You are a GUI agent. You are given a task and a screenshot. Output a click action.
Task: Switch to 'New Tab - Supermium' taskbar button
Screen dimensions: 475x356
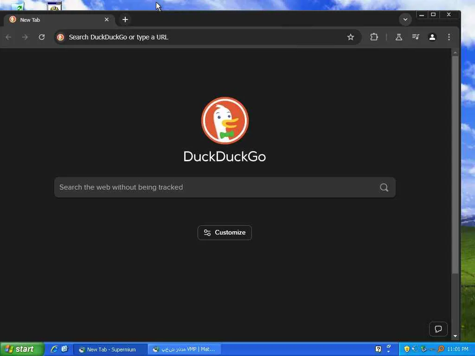click(x=110, y=350)
